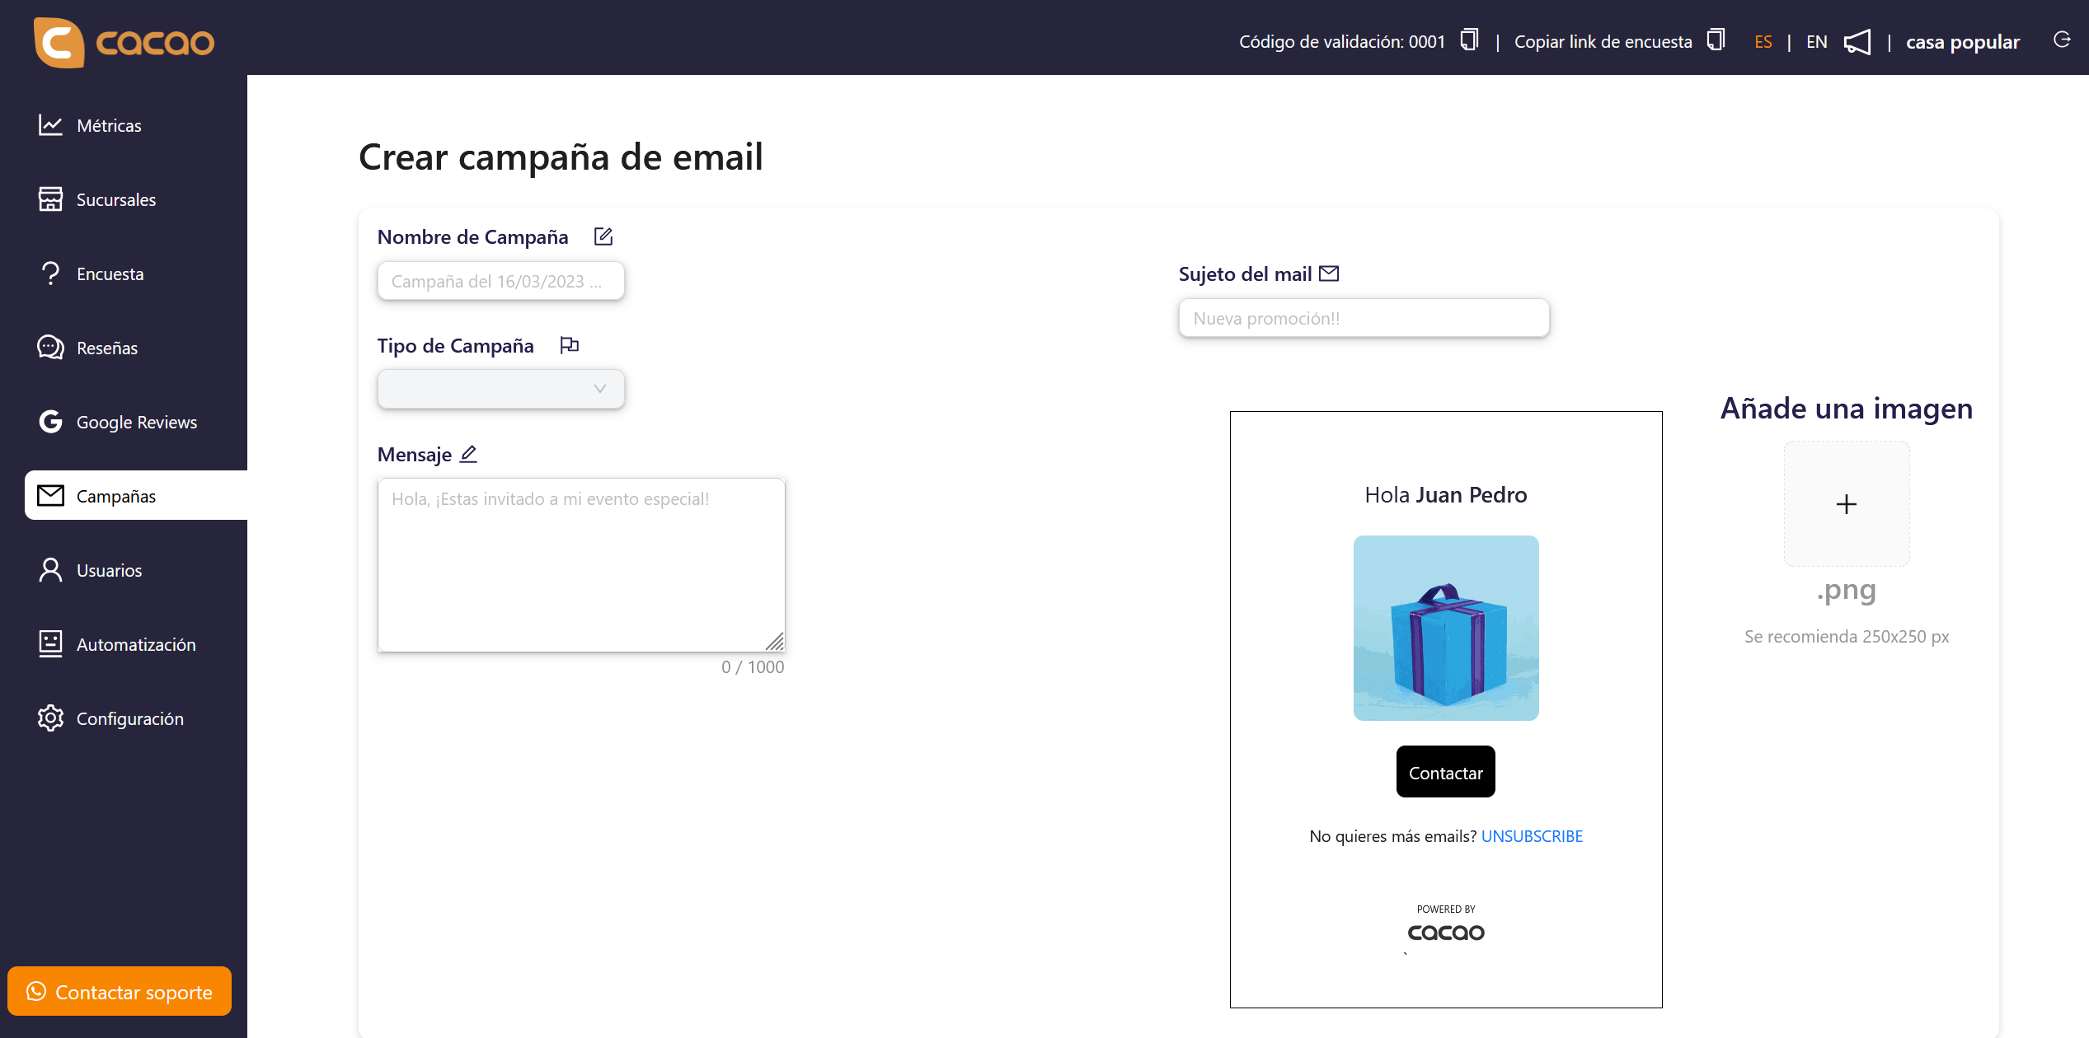The image size is (2089, 1038).
Task: Select the Encuesta question-mark icon
Action: (50, 273)
